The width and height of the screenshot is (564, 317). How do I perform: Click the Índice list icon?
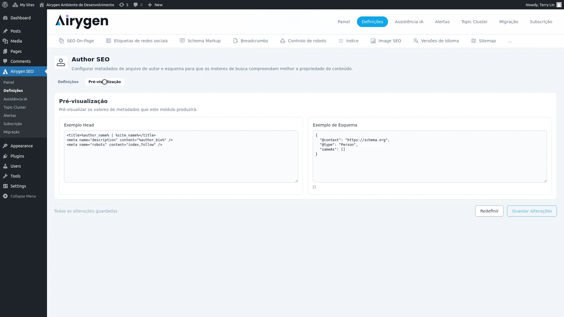pyautogui.click(x=341, y=41)
